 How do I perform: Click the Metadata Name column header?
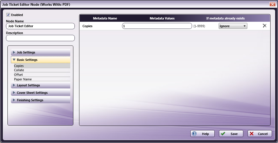coord(105,18)
